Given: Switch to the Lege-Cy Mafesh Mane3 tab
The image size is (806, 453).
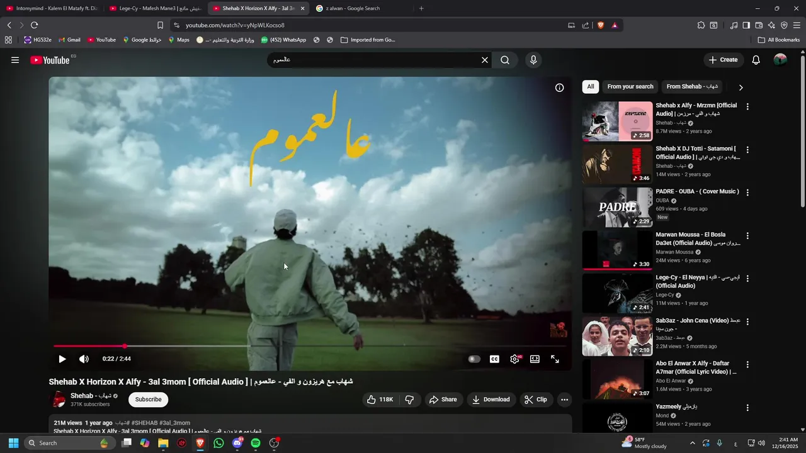Looking at the screenshot, I should 155,8.
